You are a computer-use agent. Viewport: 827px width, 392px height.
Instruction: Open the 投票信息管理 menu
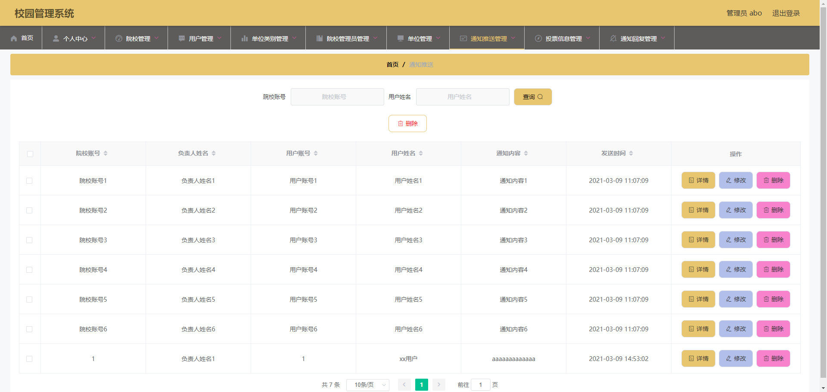pyautogui.click(x=562, y=38)
